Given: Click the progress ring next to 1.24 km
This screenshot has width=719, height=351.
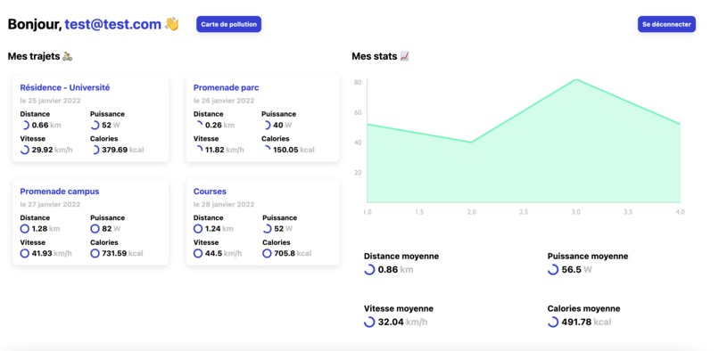Looking at the screenshot, I should [x=198, y=229].
